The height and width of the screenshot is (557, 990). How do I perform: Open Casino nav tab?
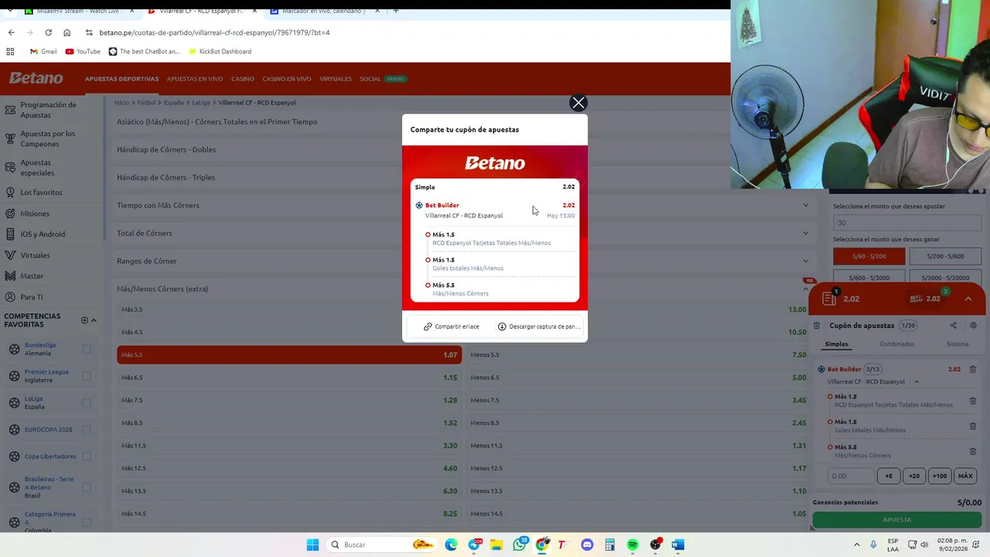click(x=243, y=79)
